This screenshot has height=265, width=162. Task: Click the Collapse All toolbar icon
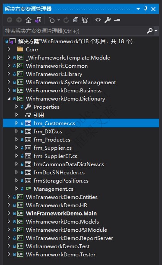[76, 20]
